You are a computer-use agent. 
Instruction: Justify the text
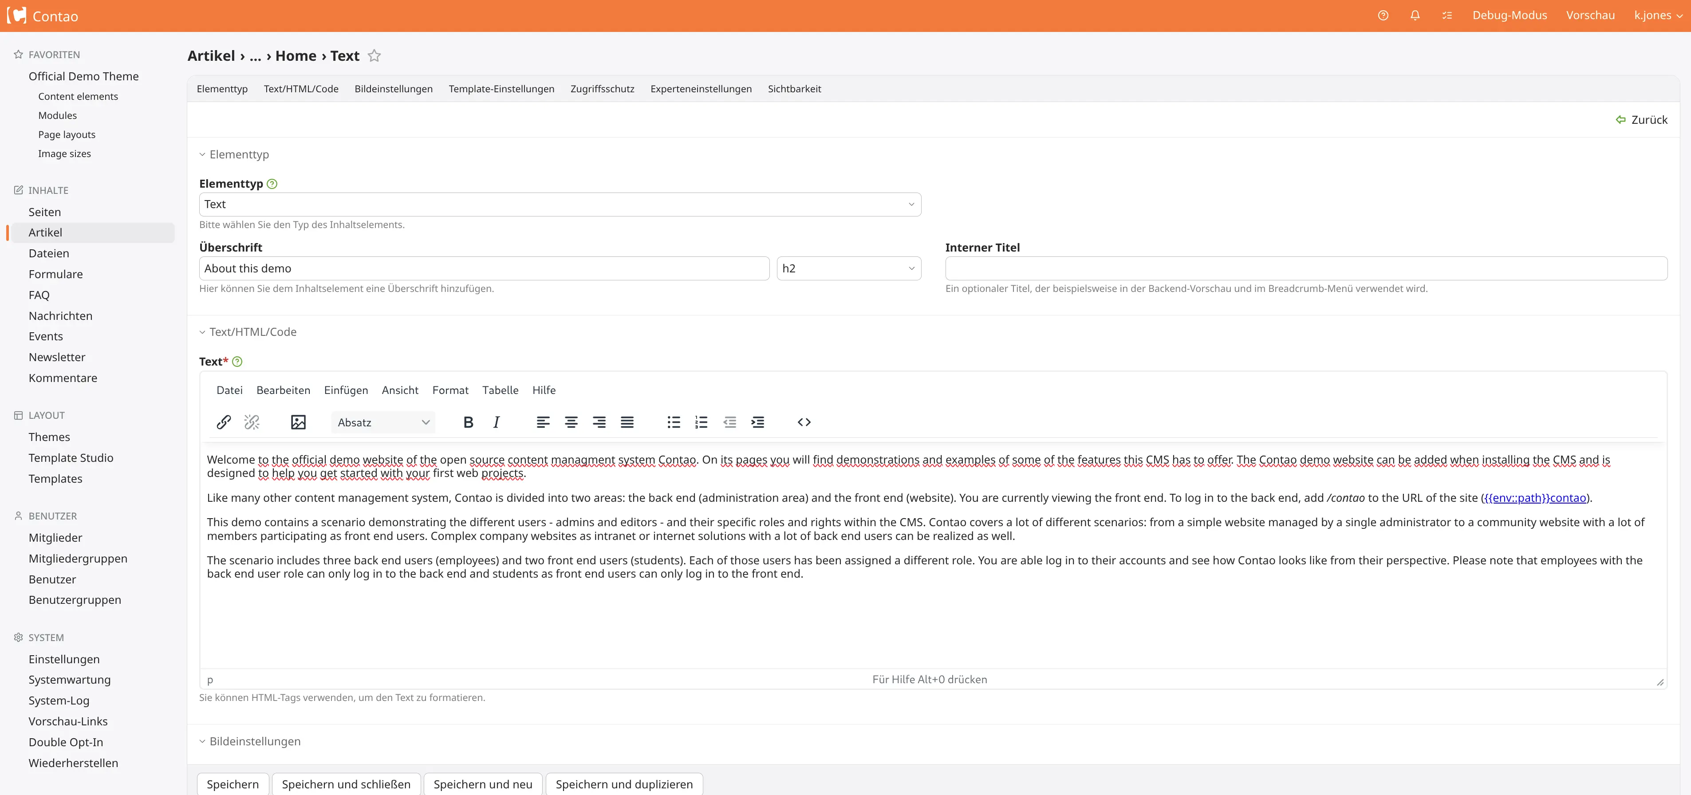(627, 422)
